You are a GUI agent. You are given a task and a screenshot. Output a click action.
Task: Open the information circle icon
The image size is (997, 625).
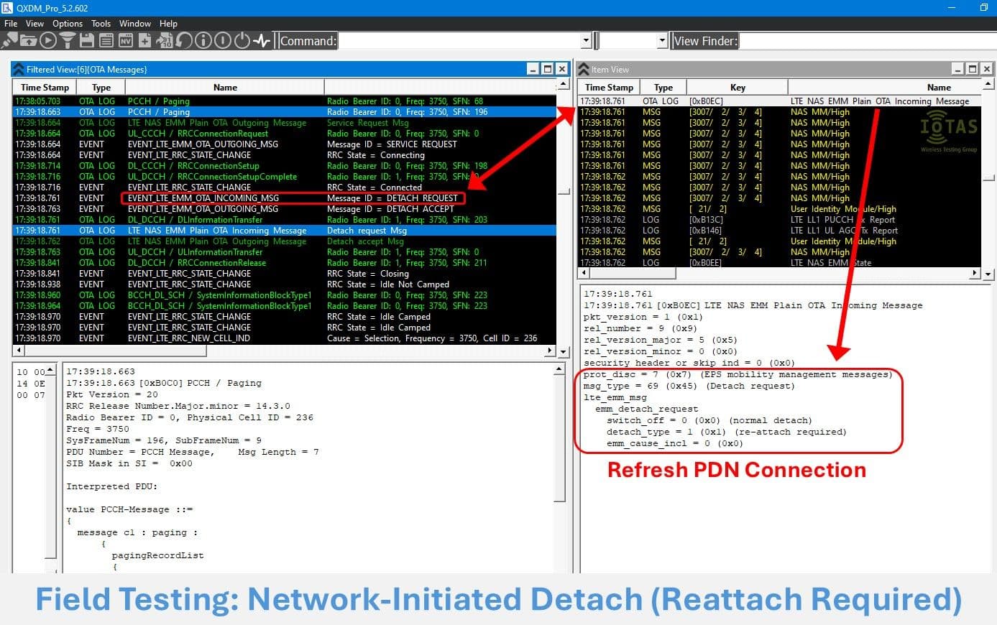(x=203, y=41)
